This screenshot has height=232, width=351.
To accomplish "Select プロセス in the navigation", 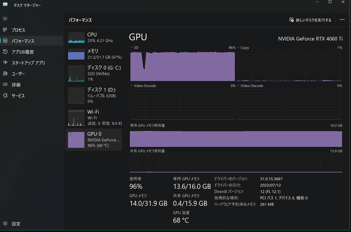I will coord(32,30).
